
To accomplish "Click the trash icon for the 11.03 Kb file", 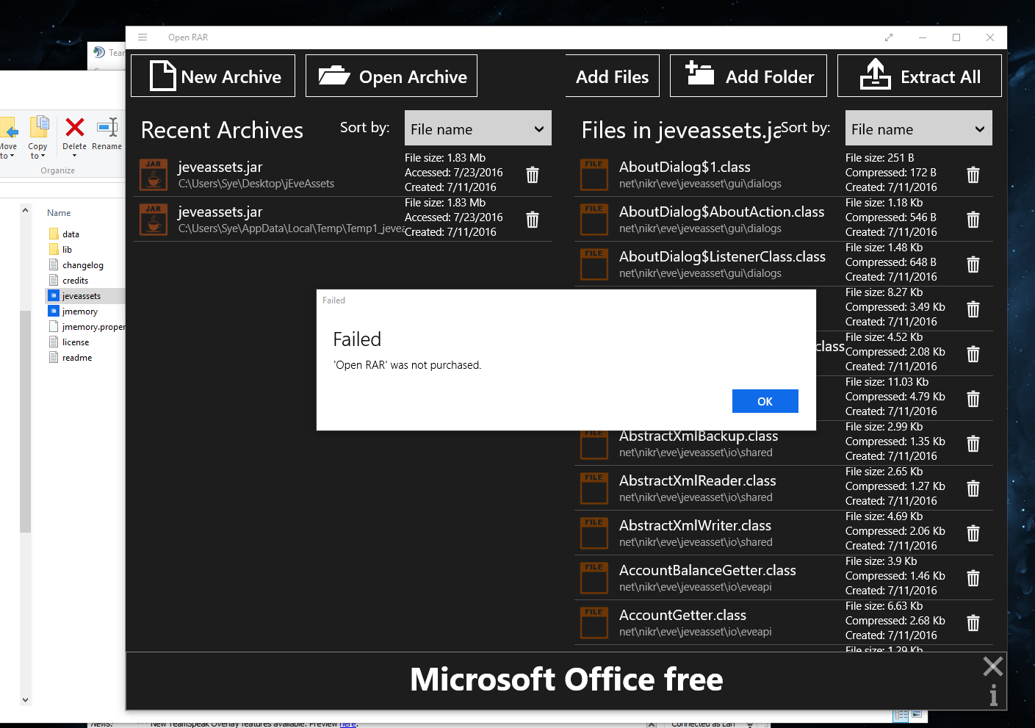I will [973, 399].
